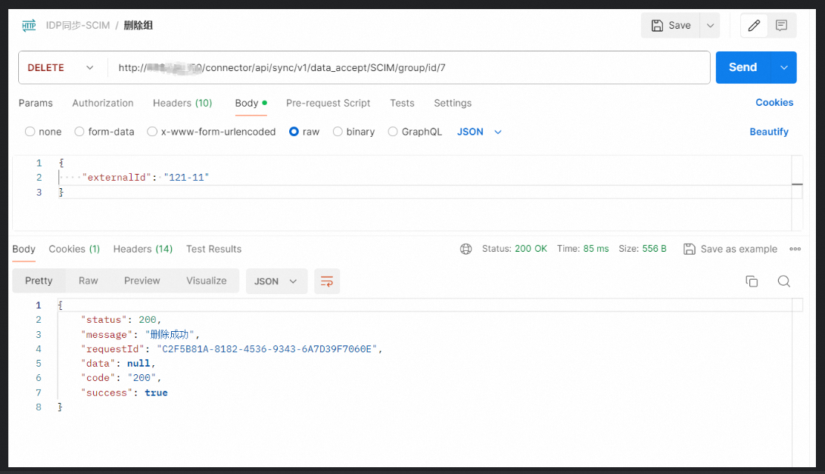This screenshot has width=825, height=474.
Task: Open the DELETE method dropdown
Action: tap(62, 67)
